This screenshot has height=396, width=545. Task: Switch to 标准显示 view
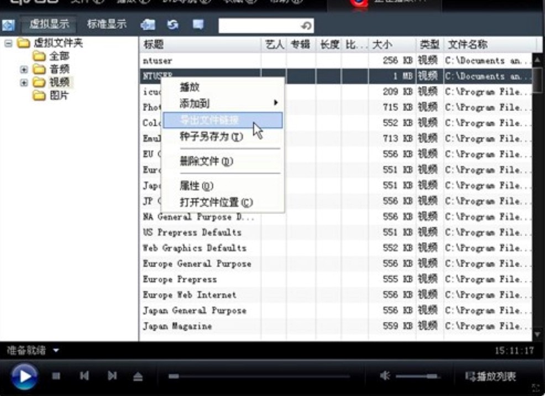[107, 24]
